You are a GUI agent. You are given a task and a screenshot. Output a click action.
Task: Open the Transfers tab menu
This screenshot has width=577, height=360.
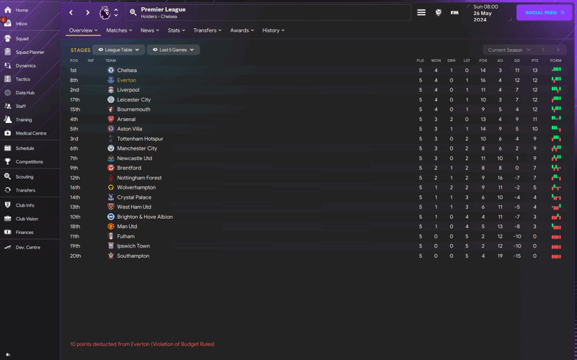(208, 30)
